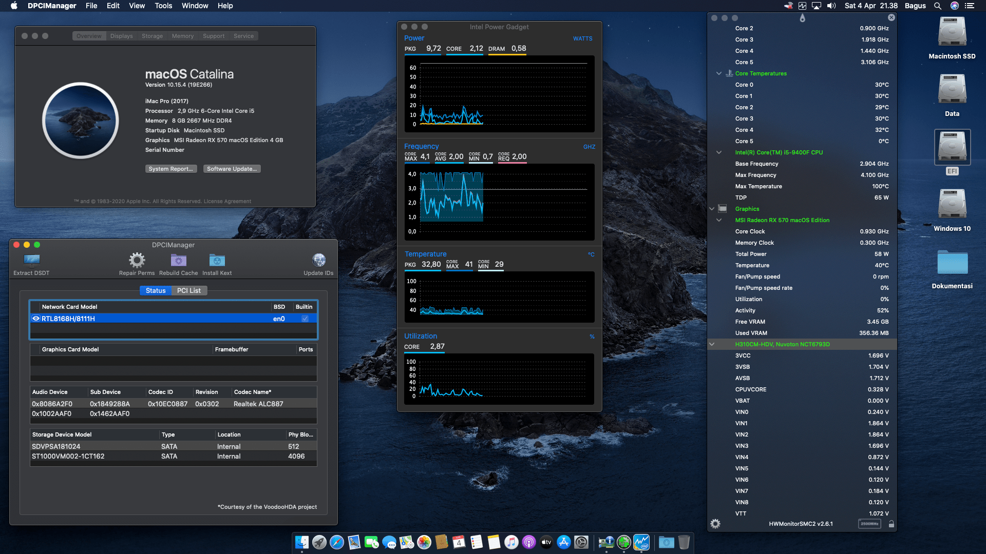Screen dimensions: 986x554
Task: Click the Rebuild Cache gear icon
Action: (x=178, y=261)
